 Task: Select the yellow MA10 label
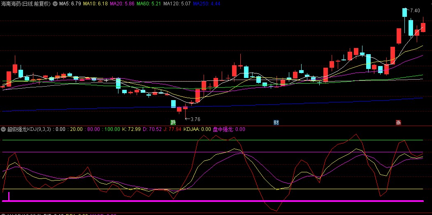pyautogui.click(x=95, y=4)
